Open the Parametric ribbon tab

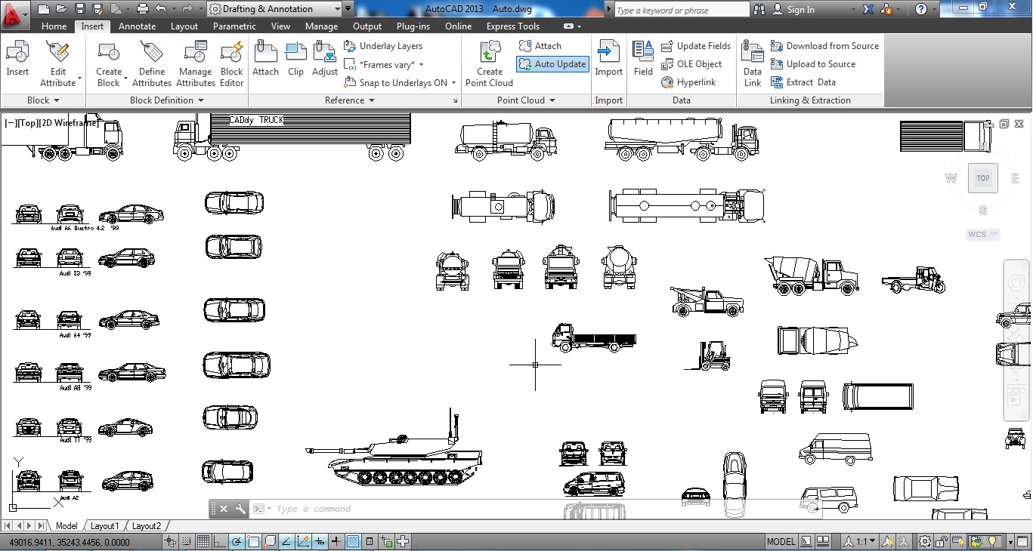coord(234,26)
